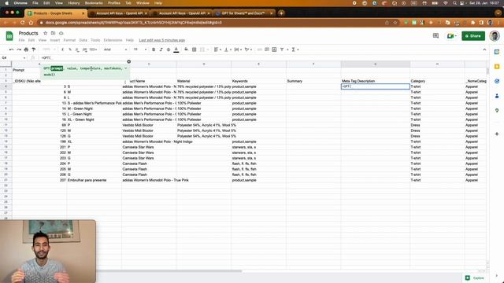
Task: Open the Insert menu in Sheets
Action: tap(55, 40)
